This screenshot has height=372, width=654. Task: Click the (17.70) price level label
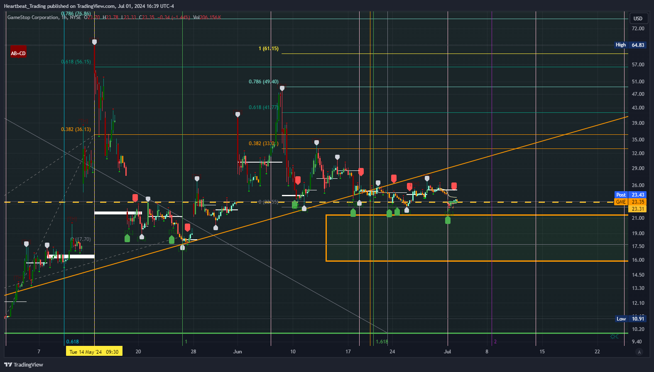click(x=83, y=239)
